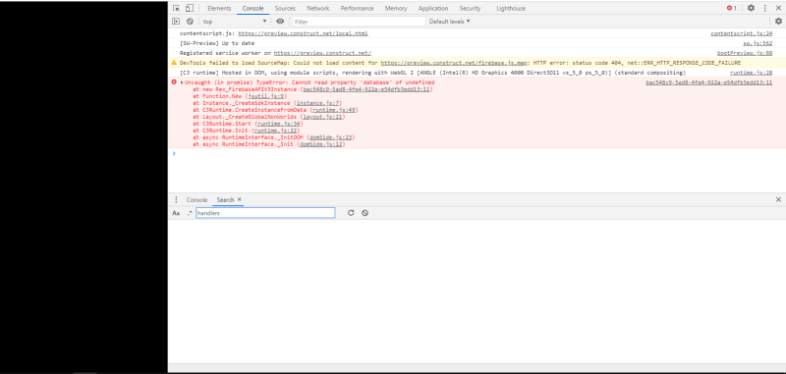This screenshot has width=786, height=374.
Task: Switch to the Performance tab
Action: point(357,9)
